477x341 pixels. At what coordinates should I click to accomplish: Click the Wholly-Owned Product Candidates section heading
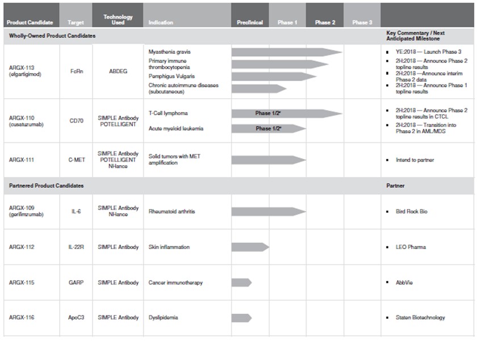52,36
